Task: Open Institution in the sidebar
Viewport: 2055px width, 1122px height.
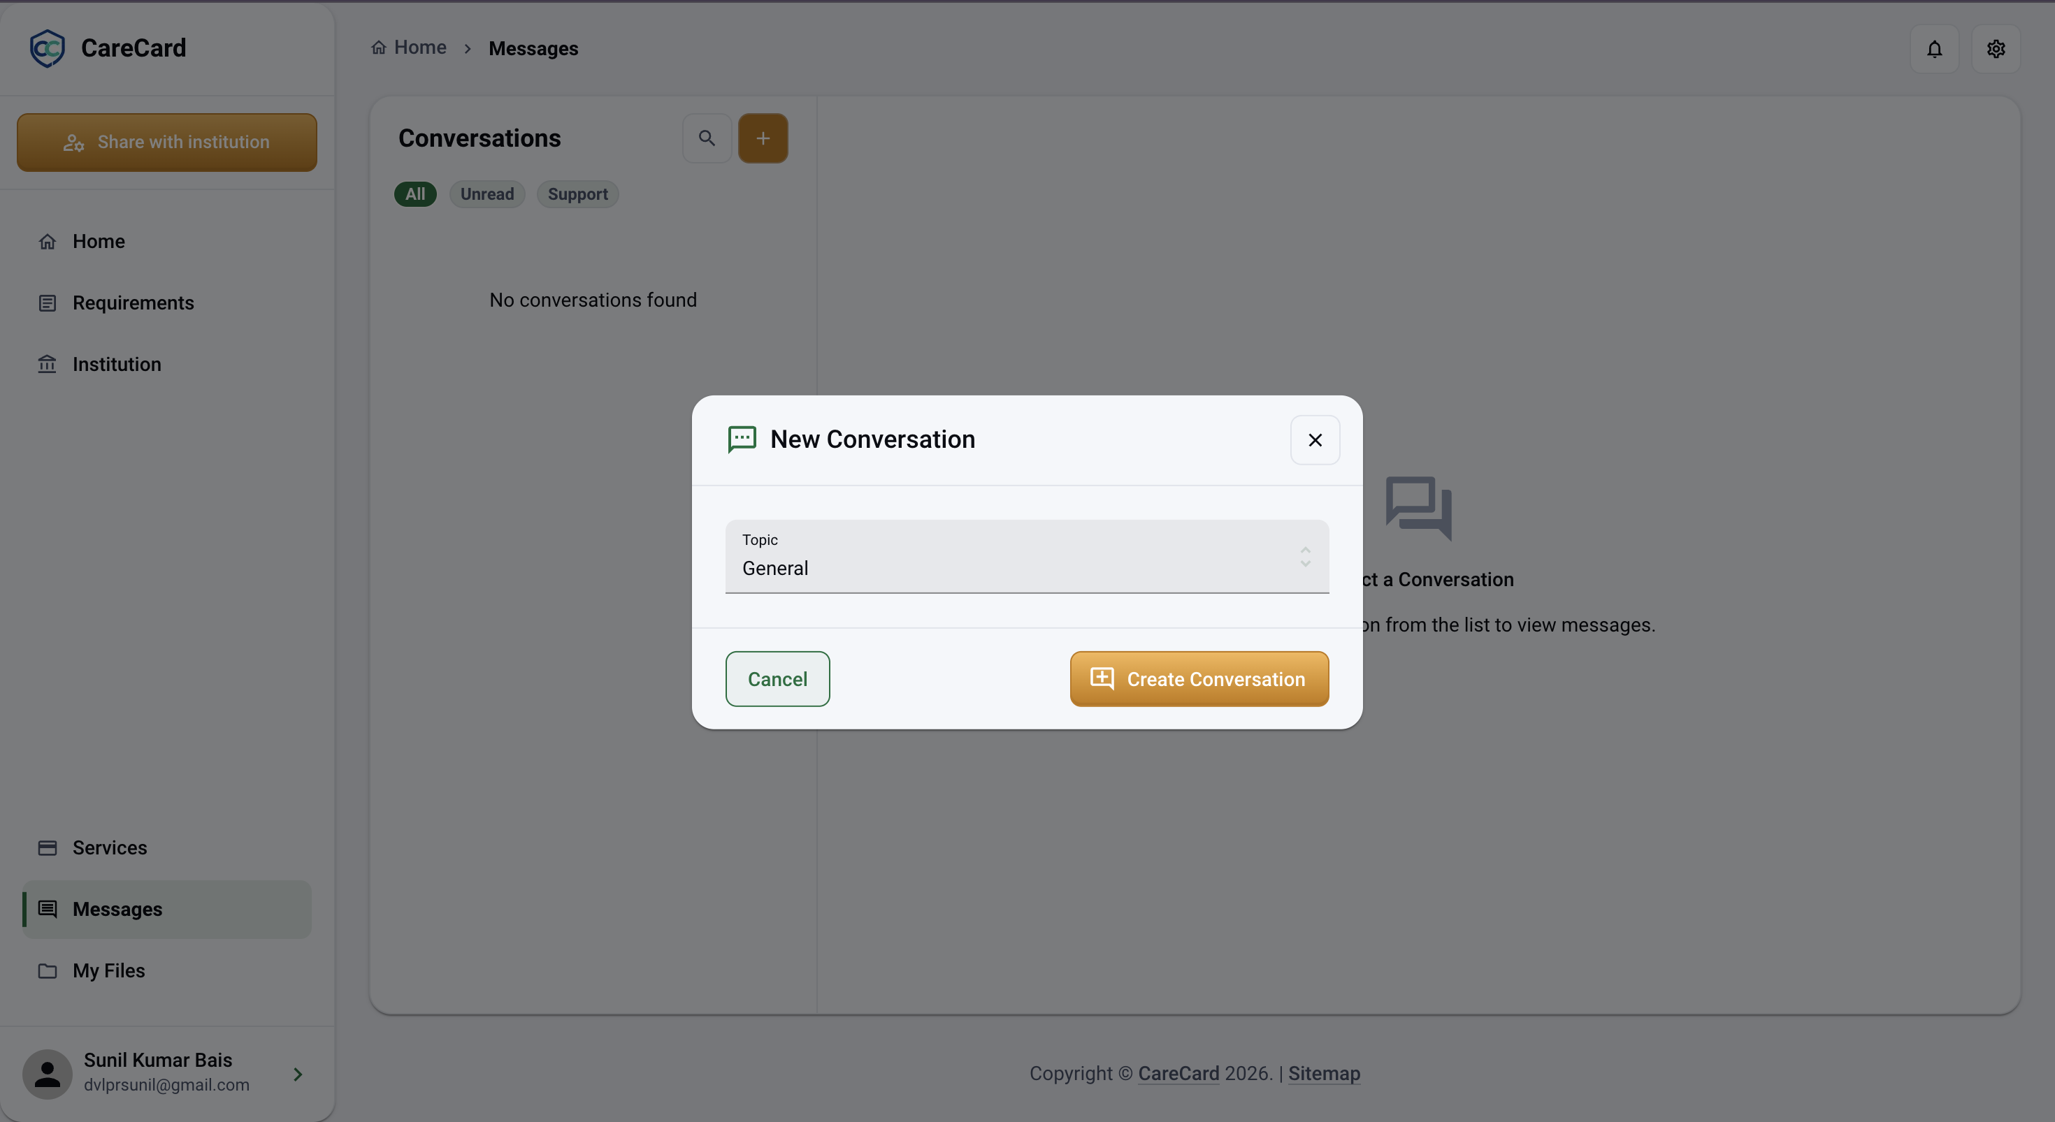Action: pyautogui.click(x=167, y=363)
